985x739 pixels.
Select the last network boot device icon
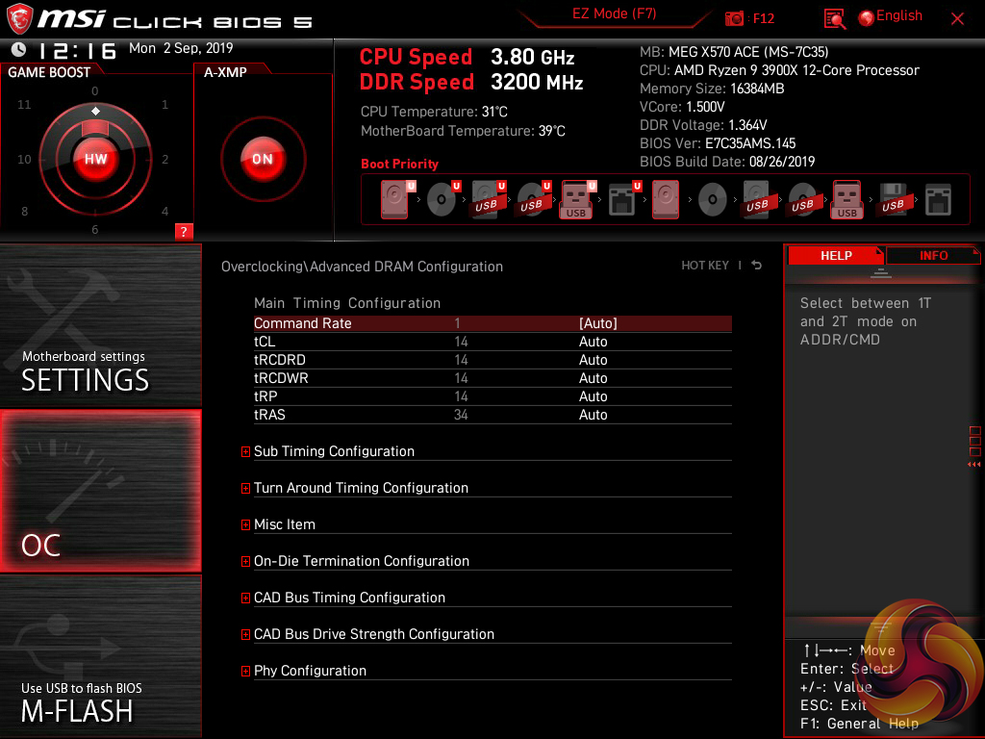(938, 200)
